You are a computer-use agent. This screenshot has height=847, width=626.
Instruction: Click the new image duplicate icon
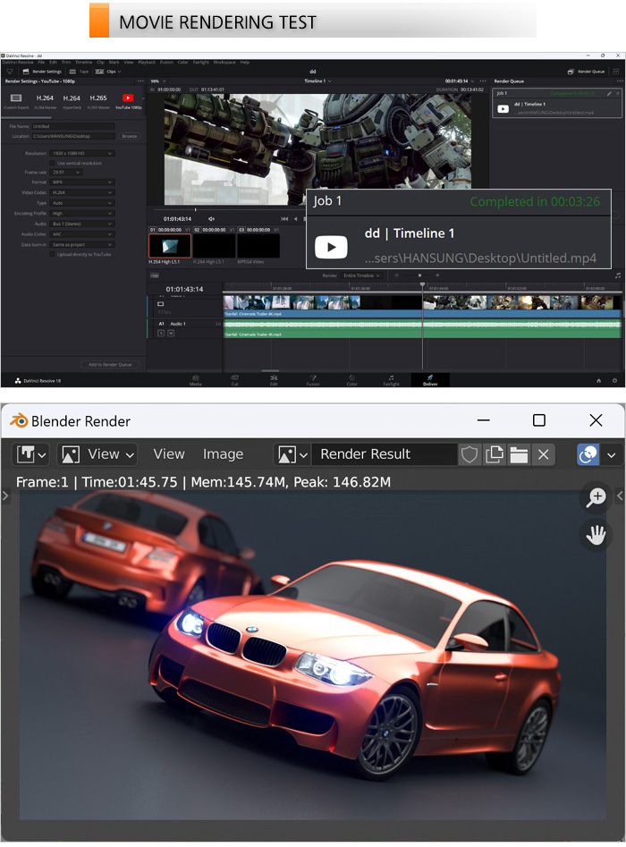[495, 454]
